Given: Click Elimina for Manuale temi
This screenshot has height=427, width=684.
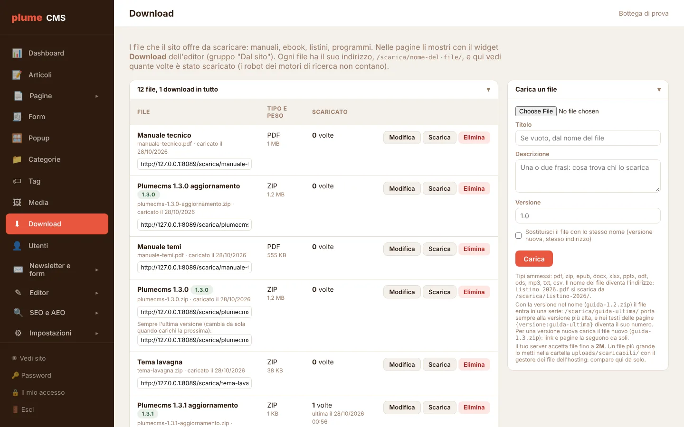Looking at the screenshot, I should [x=474, y=249].
